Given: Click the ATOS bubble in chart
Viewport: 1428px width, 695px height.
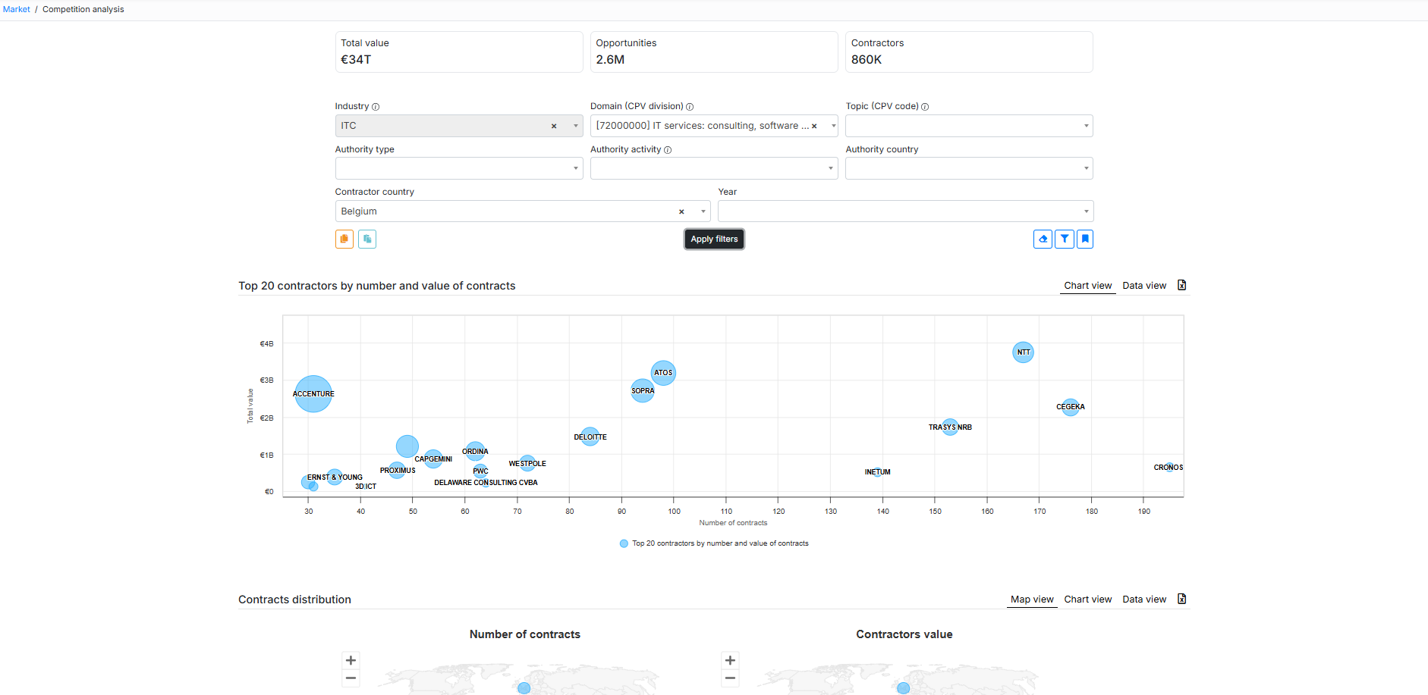Looking at the screenshot, I should point(663,372).
